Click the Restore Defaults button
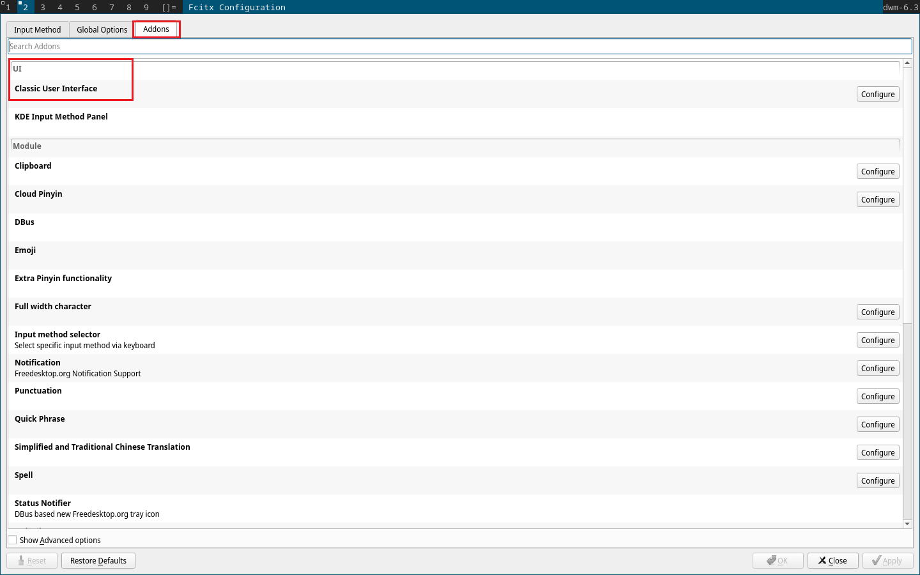Image resolution: width=920 pixels, height=575 pixels. [98, 560]
